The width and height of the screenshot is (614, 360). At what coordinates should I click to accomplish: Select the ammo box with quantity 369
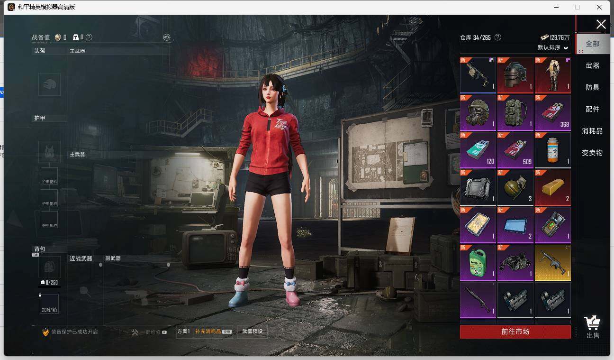coord(553,112)
